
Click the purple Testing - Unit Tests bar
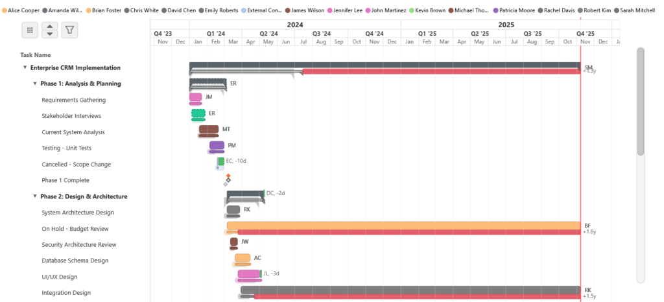click(x=217, y=145)
